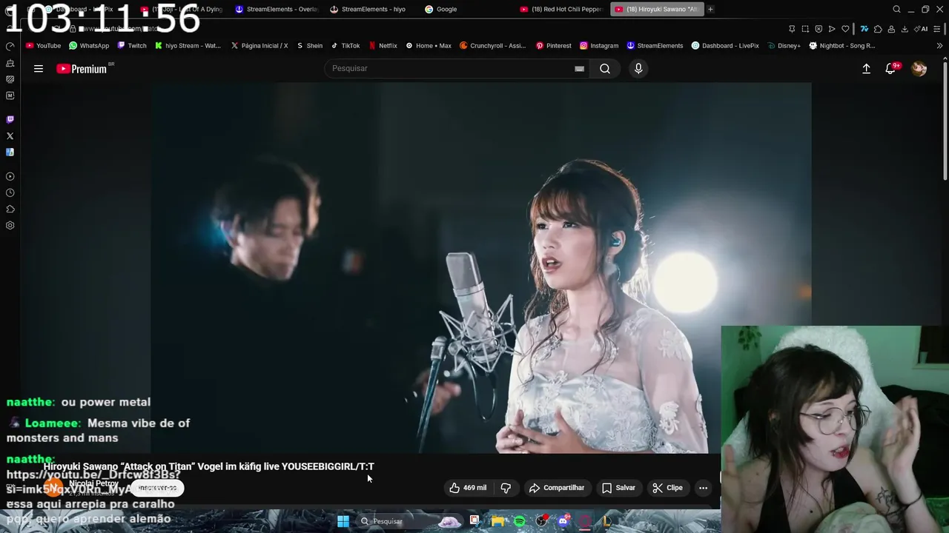949x533 pixels.
Task: Open Nightbot Song Requests bookmark
Action: pos(842,46)
